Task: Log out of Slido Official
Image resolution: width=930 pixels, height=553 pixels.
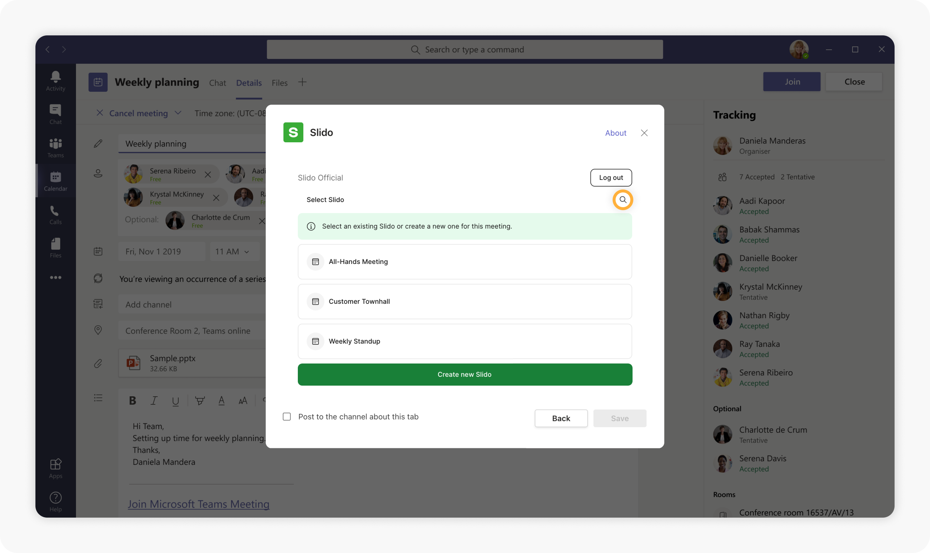Action: click(x=611, y=178)
